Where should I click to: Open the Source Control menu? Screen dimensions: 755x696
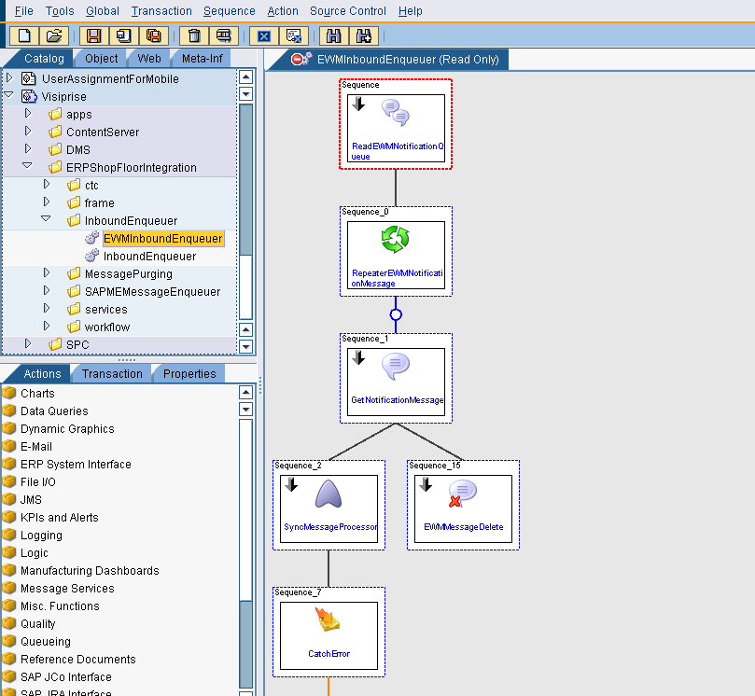347,11
